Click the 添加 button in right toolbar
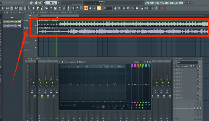The height and width of the screenshot is (121, 209). click(x=147, y=8)
